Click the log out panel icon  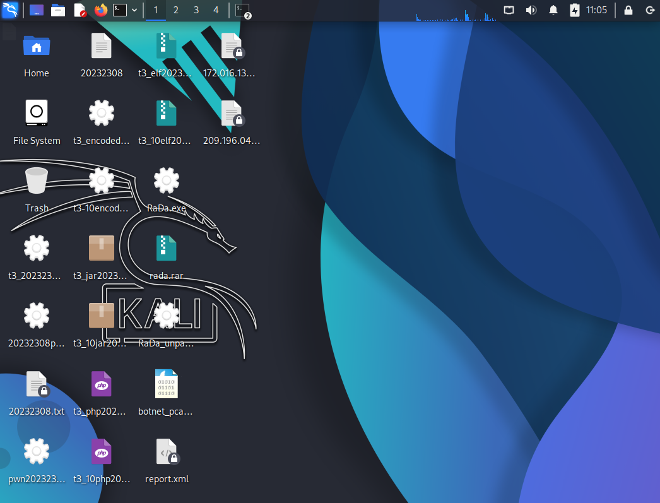pyautogui.click(x=651, y=10)
